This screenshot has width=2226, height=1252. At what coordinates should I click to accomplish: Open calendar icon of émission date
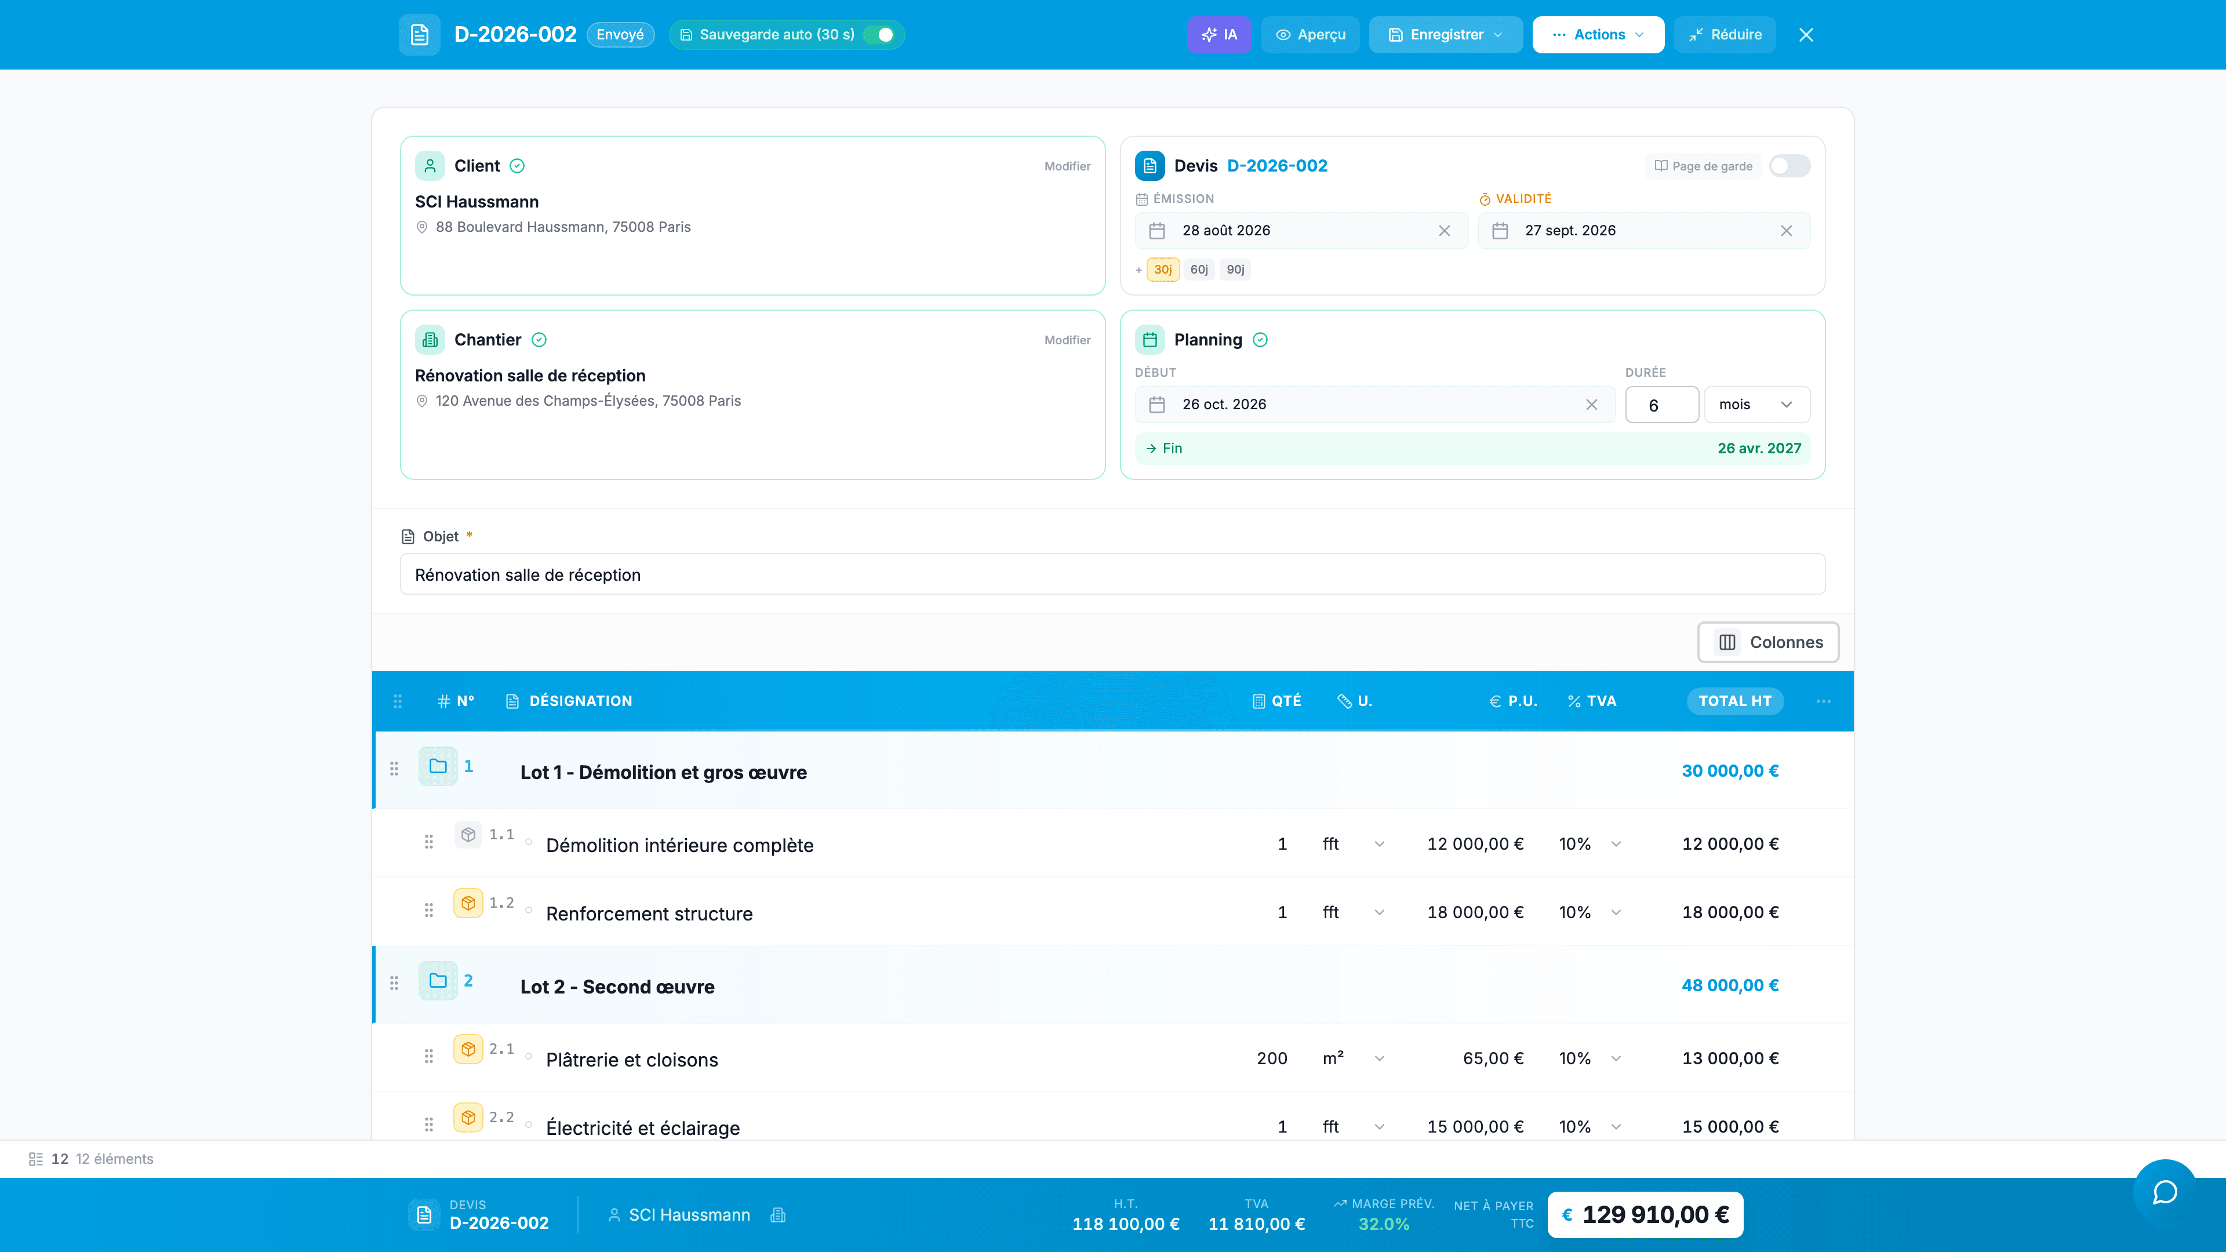[1157, 231]
